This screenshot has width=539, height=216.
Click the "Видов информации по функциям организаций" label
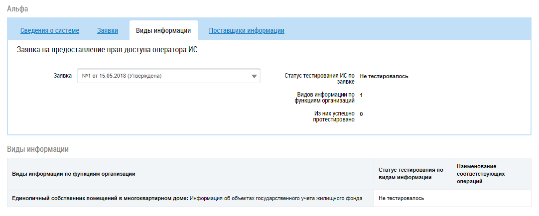[325, 97]
